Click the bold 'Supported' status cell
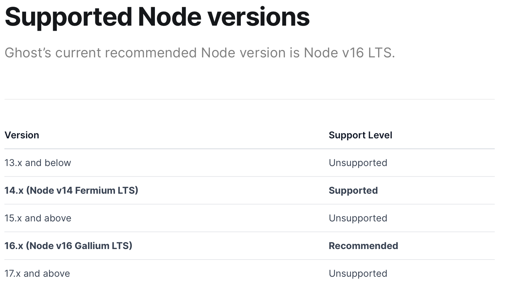 [x=353, y=190]
